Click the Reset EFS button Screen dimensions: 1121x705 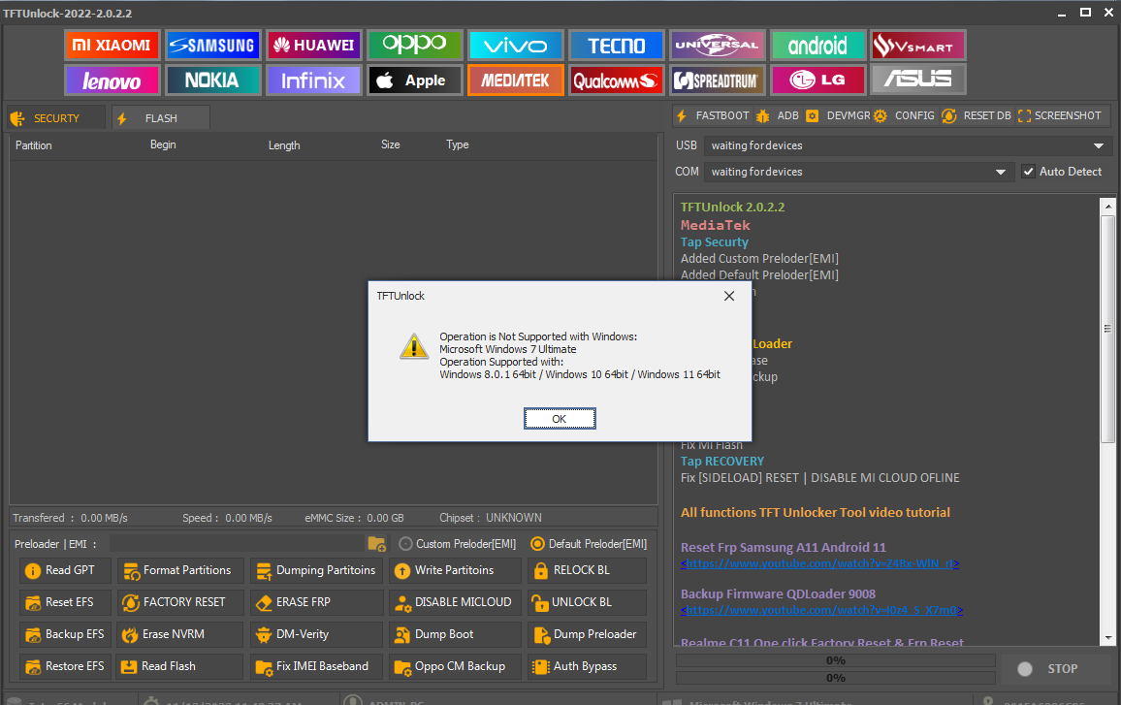coord(66,602)
